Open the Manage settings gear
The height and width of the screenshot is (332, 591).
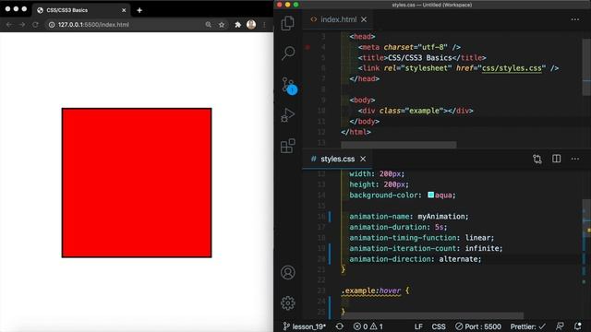(x=287, y=302)
